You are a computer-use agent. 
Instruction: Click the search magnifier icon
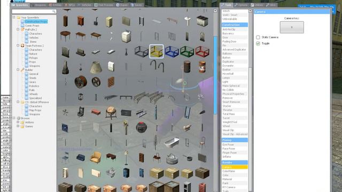coord(53,11)
